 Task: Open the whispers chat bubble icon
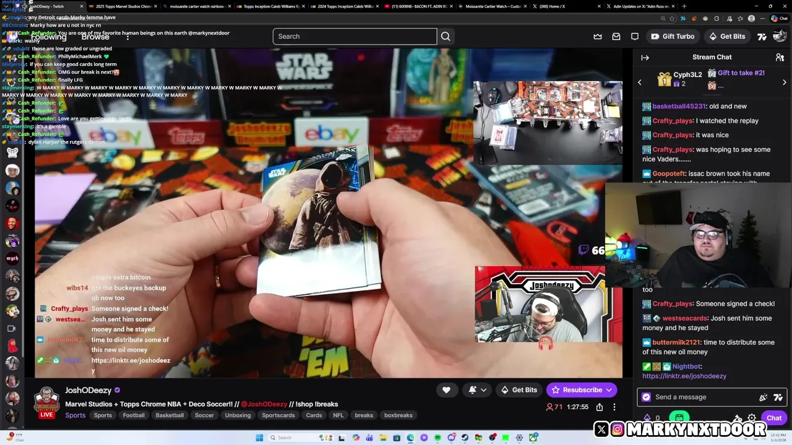635,36
